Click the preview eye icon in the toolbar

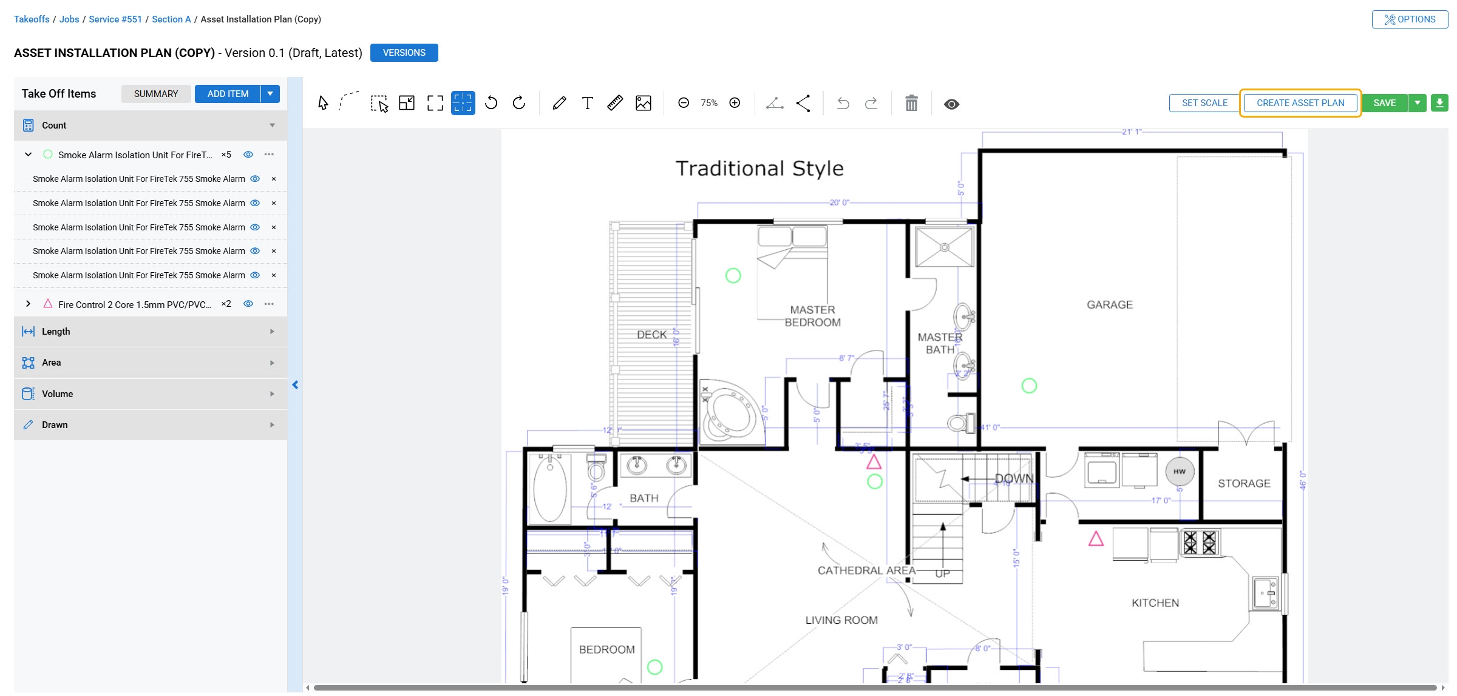951,104
